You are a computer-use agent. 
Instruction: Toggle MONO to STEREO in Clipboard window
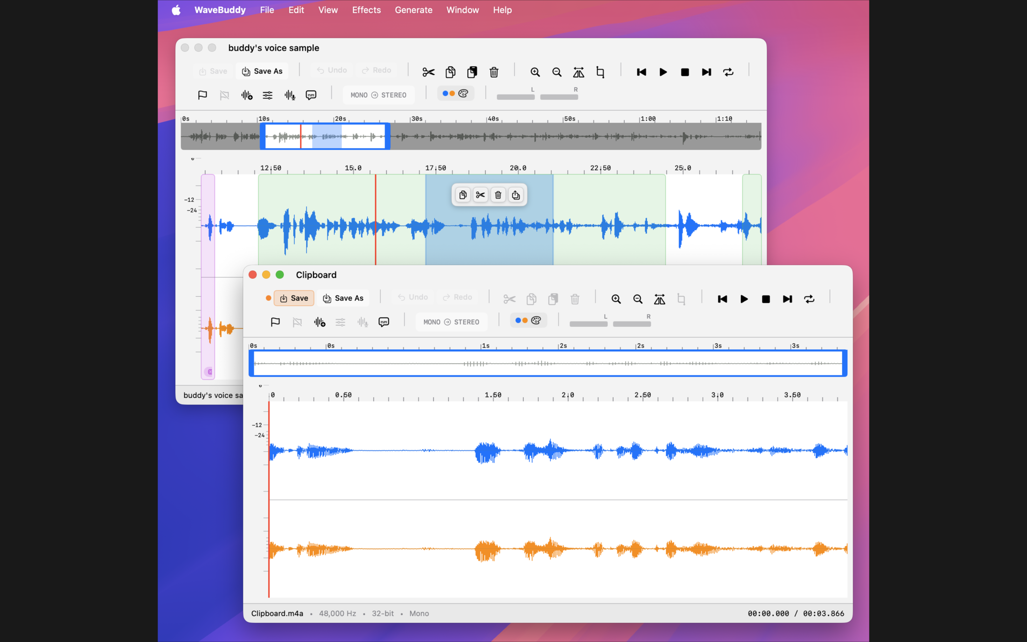(451, 322)
